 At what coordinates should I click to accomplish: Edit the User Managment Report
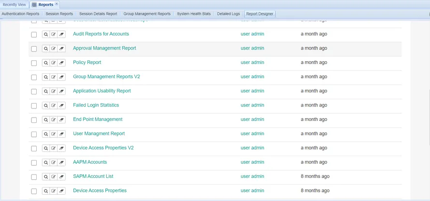54,134
